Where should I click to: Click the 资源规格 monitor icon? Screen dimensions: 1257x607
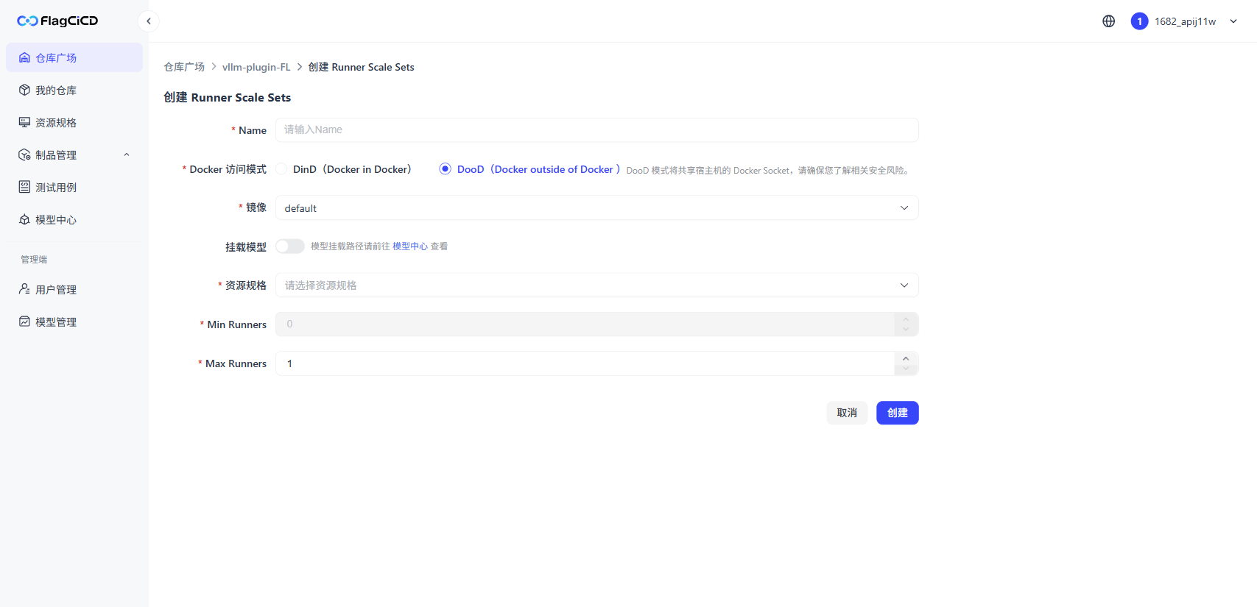[24, 122]
